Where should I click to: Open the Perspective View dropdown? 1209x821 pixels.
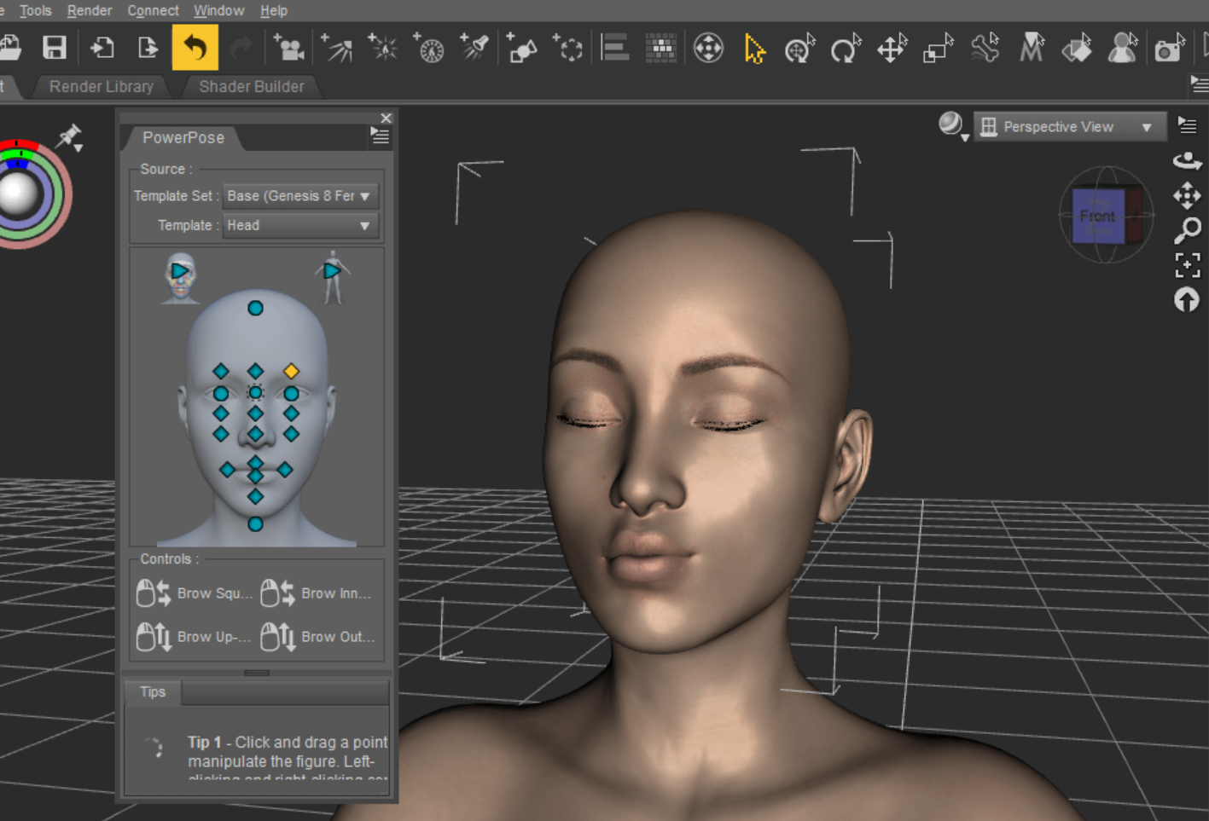click(x=1069, y=126)
